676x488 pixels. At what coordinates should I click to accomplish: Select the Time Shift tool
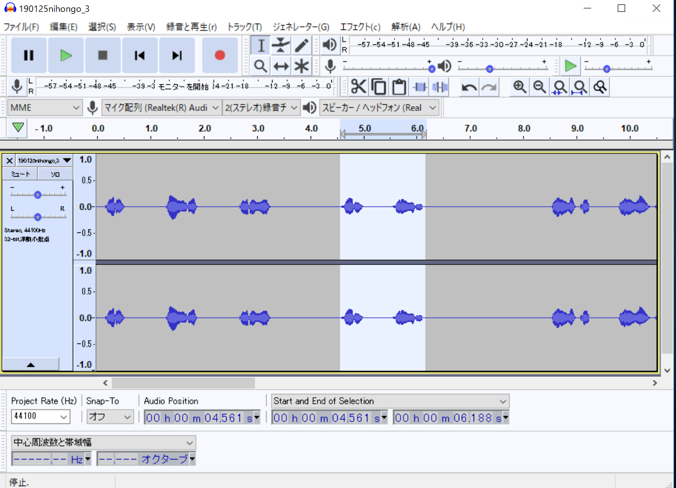281,66
